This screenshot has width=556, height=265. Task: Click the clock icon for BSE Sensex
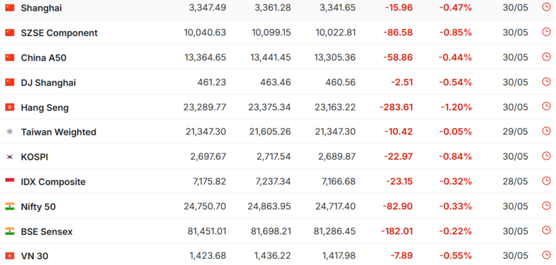[546, 231]
